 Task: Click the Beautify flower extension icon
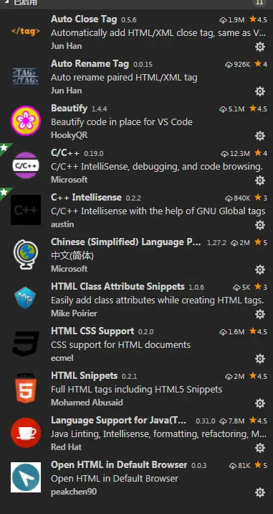tap(26, 120)
